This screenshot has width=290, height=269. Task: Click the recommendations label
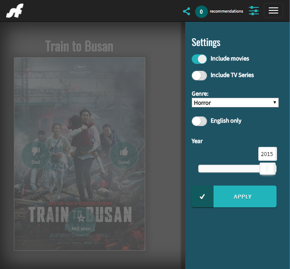227,11
